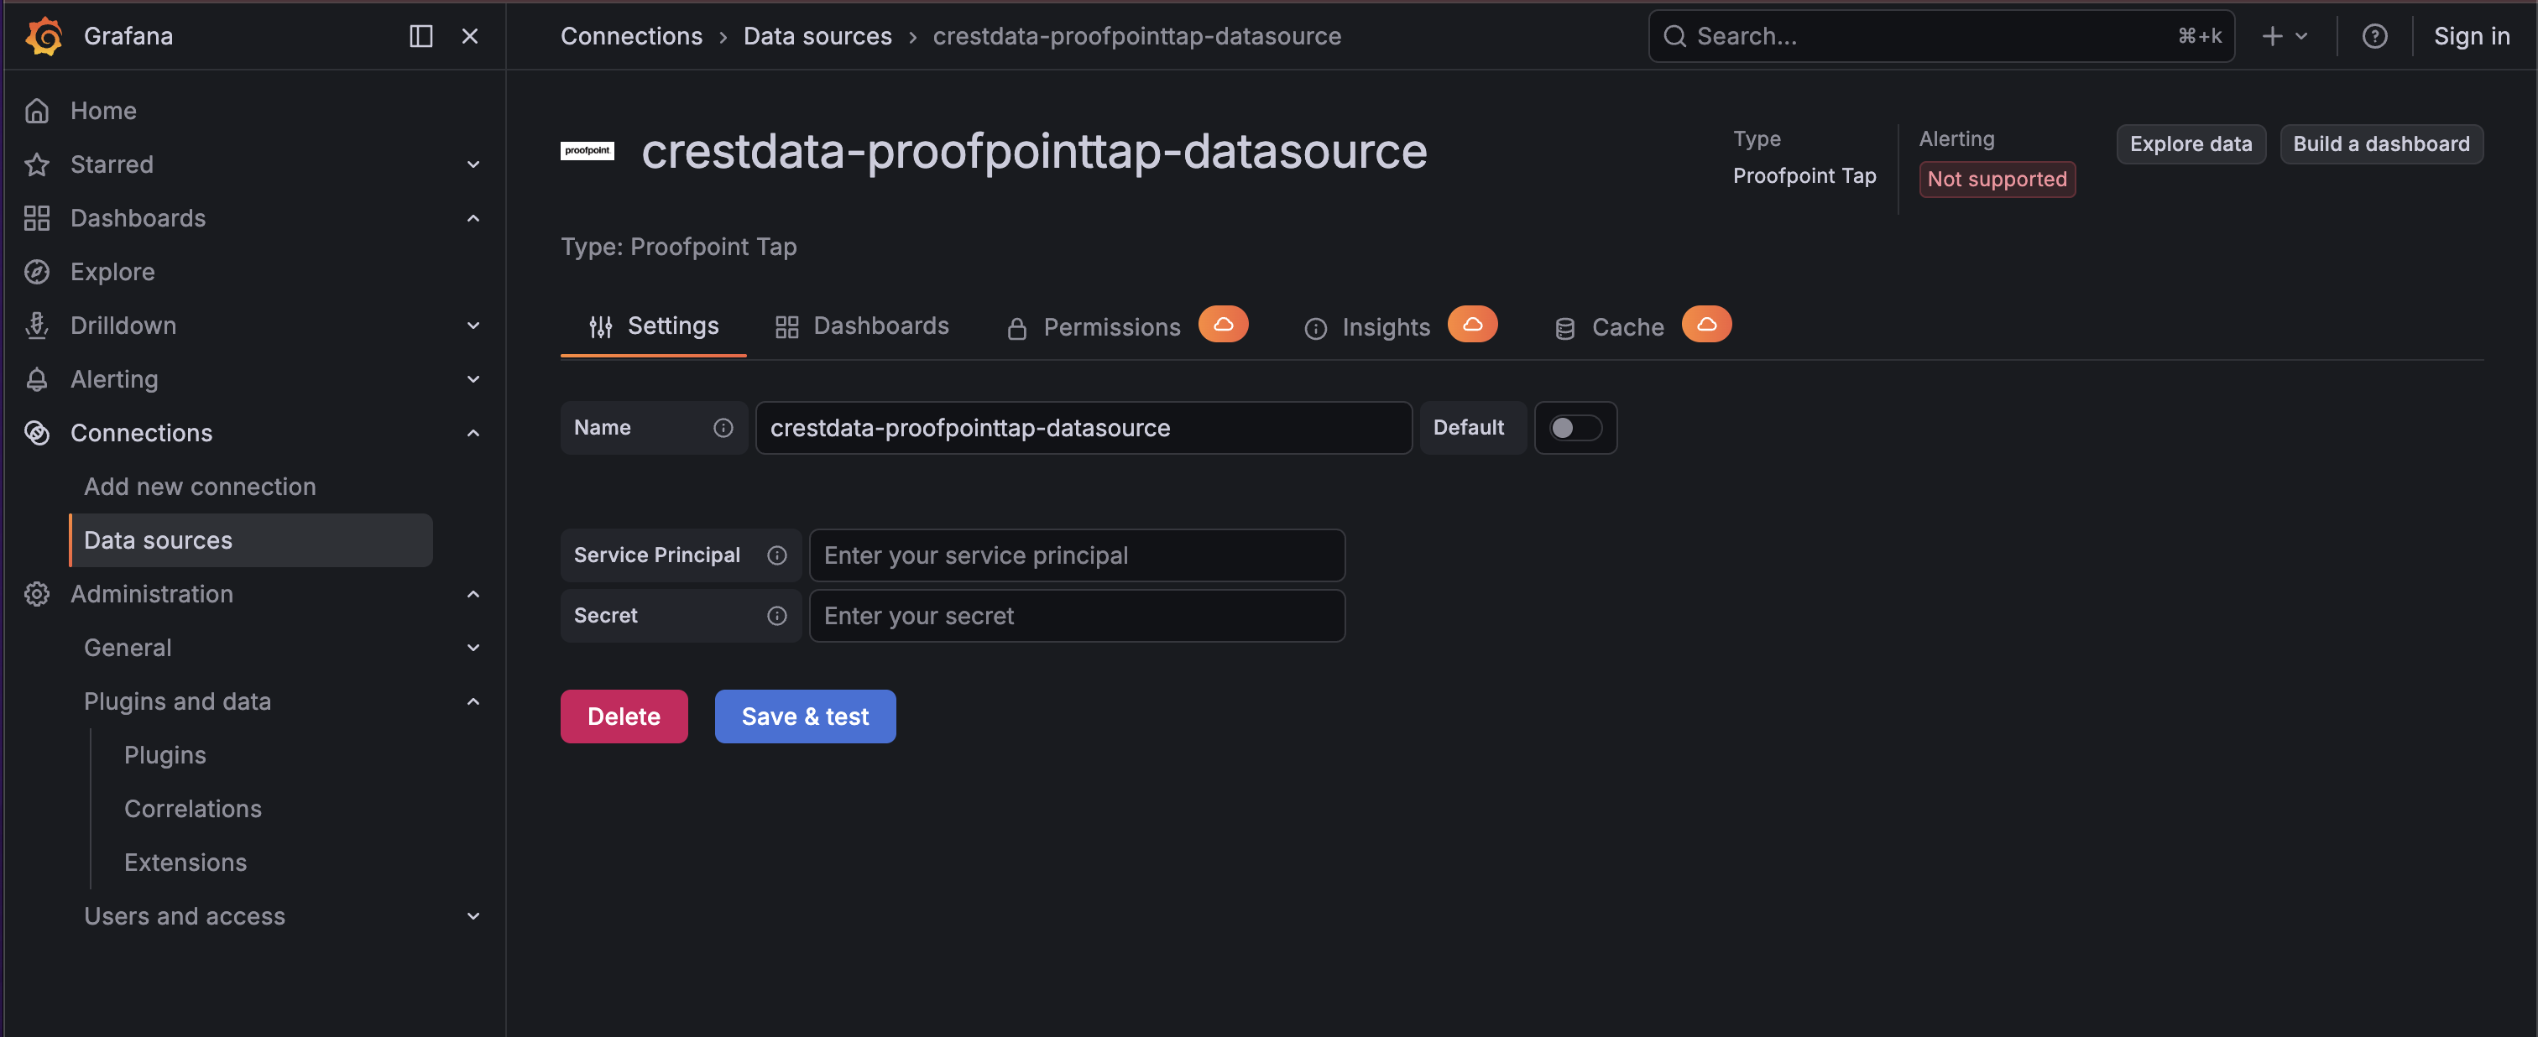Switch to the Settings tab
2538x1037 pixels.
(653, 326)
